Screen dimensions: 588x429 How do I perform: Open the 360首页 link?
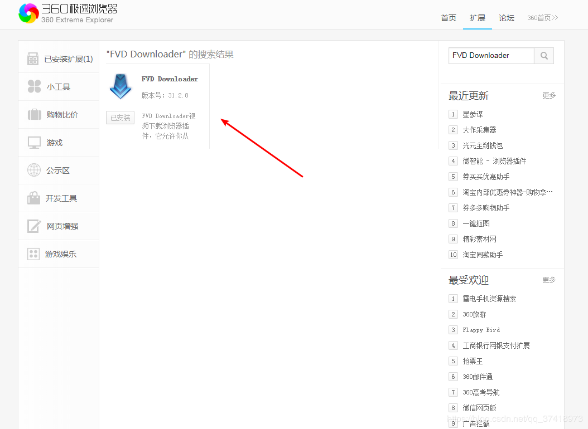pos(542,18)
